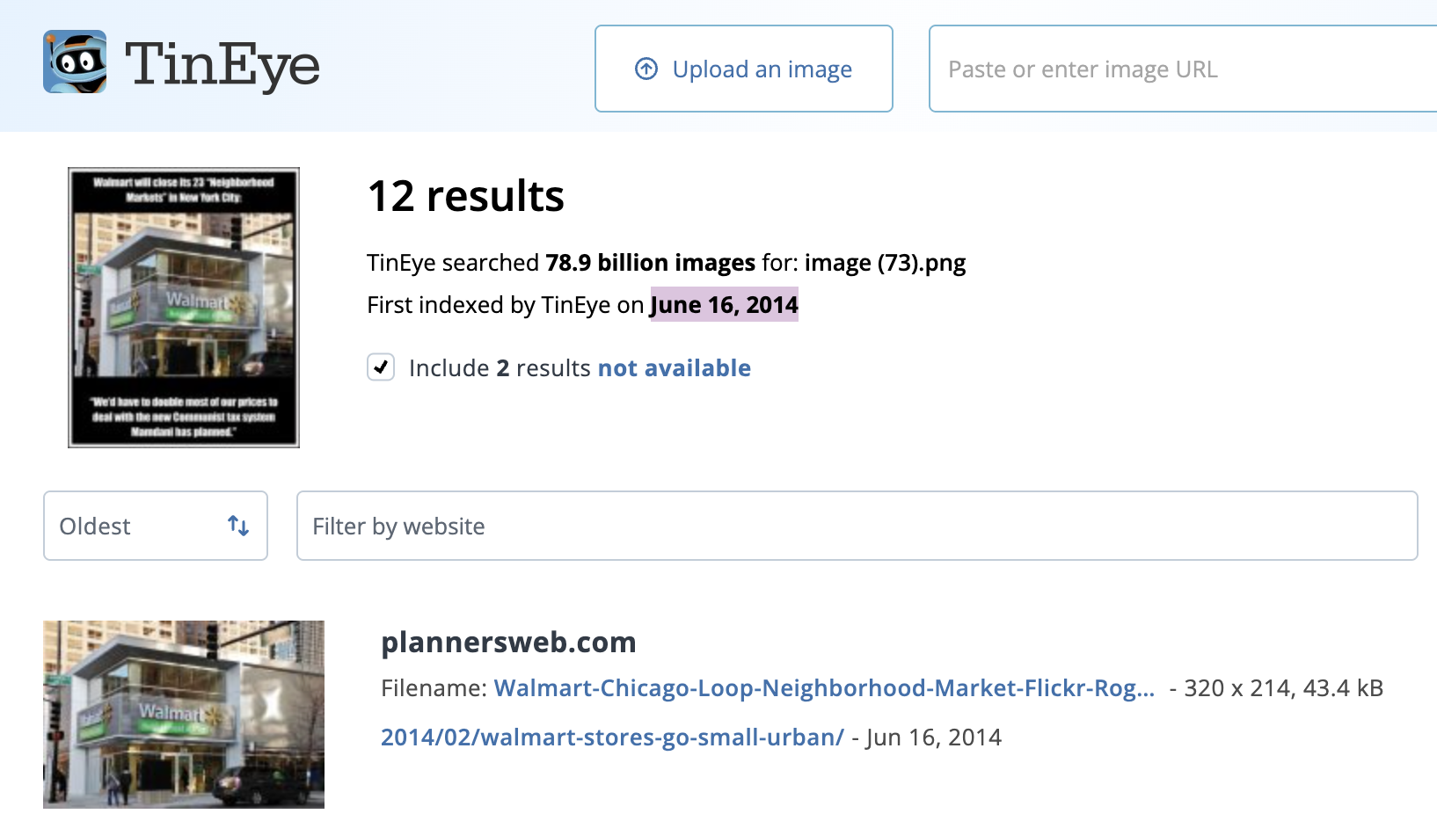1437x821 pixels.
Task: Follow the walmart-stores-go-small-urban page link
Action: coord(612,737)
